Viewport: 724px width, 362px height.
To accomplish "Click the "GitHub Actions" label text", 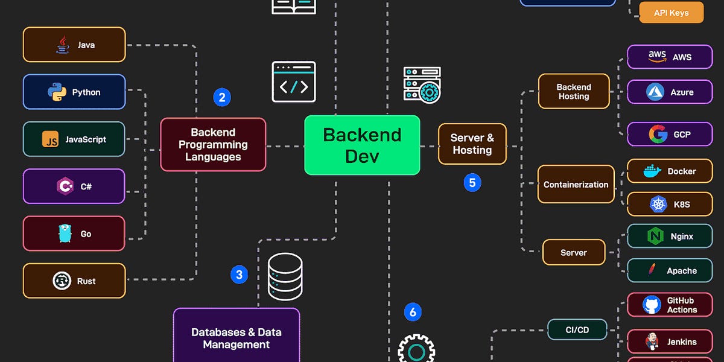I will click(x=682, y=305).
